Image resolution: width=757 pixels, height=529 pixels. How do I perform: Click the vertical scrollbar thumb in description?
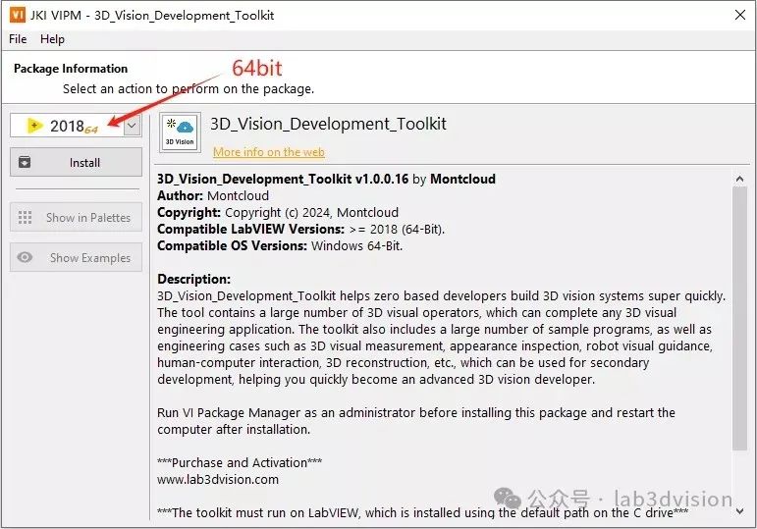tap(739, 319)
